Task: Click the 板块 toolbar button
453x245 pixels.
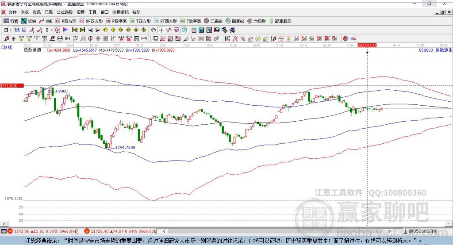Action: pyautogui.click(x=29, y=21)
